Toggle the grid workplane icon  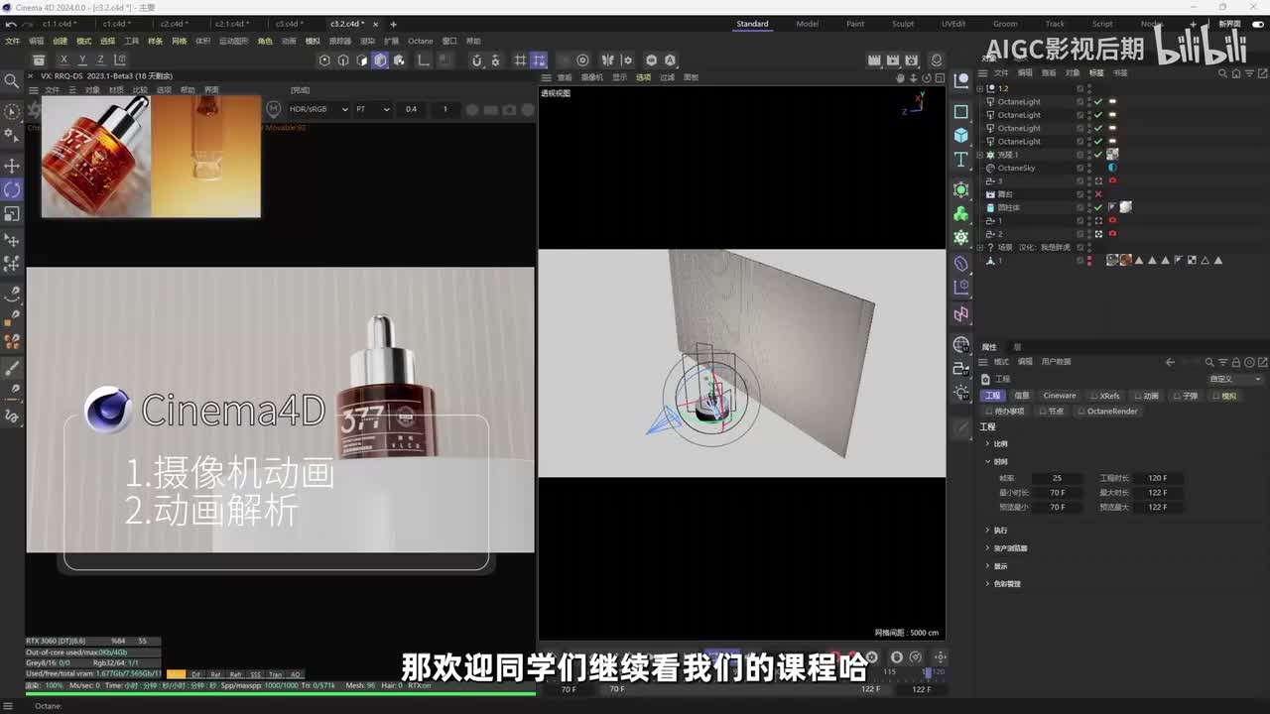point(520,60)
